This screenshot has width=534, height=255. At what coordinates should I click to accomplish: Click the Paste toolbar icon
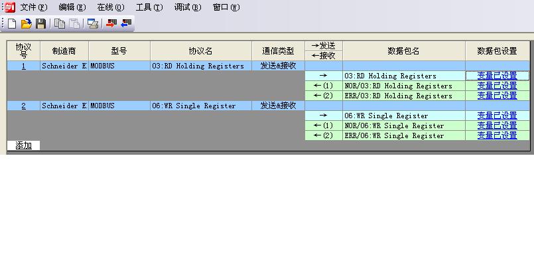coord(74,23)
